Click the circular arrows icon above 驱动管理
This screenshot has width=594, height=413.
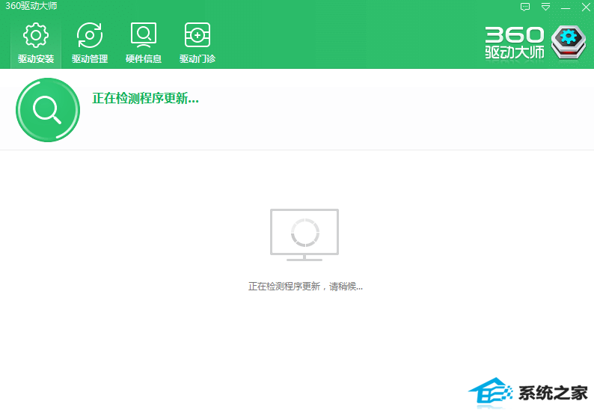[x=90, y=35]
